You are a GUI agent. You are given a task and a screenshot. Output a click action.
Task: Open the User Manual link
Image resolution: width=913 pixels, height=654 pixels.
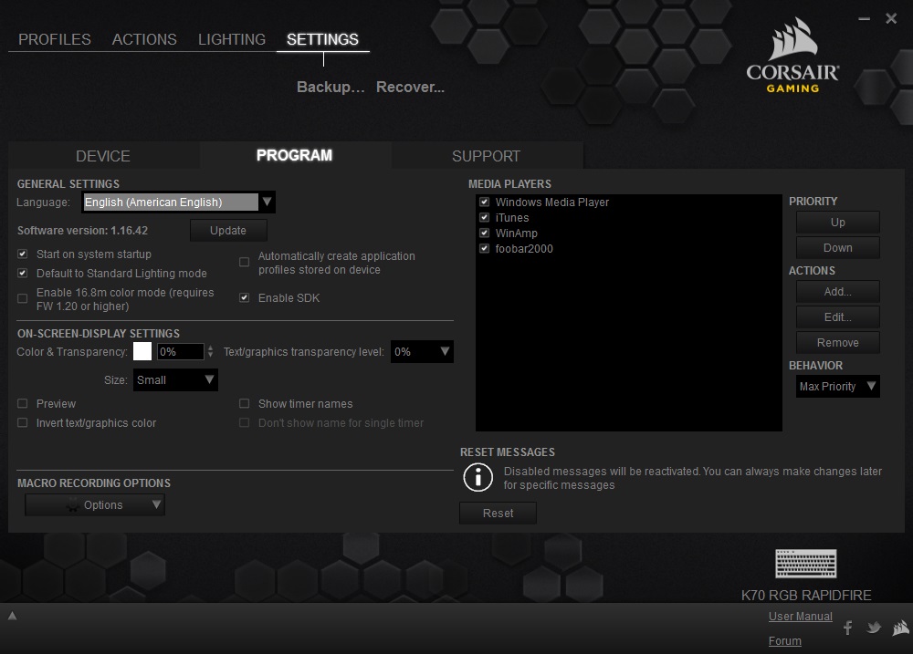800,617
